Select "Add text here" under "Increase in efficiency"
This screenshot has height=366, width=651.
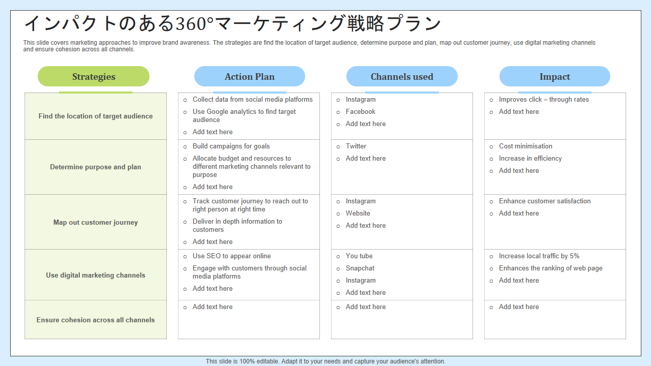click(x=519, y=171)
